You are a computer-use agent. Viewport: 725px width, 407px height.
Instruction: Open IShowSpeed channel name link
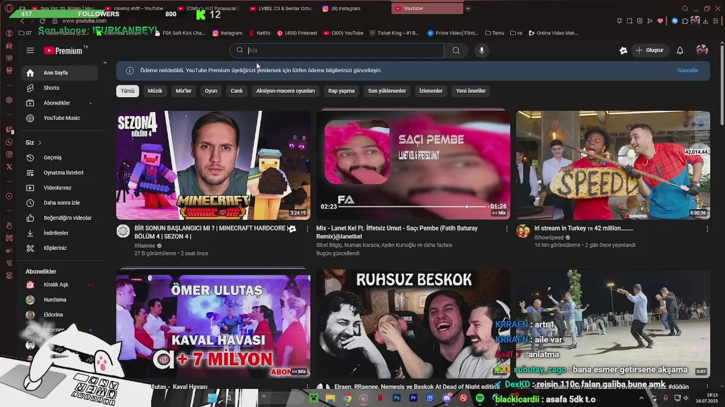pos(549,237)
